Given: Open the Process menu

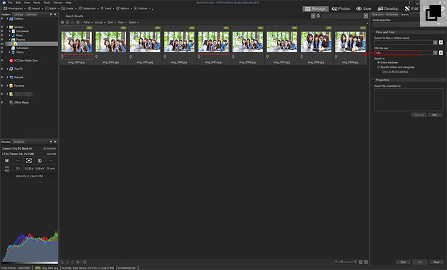Looking at the screenshot, I should (x=58, y=3).
